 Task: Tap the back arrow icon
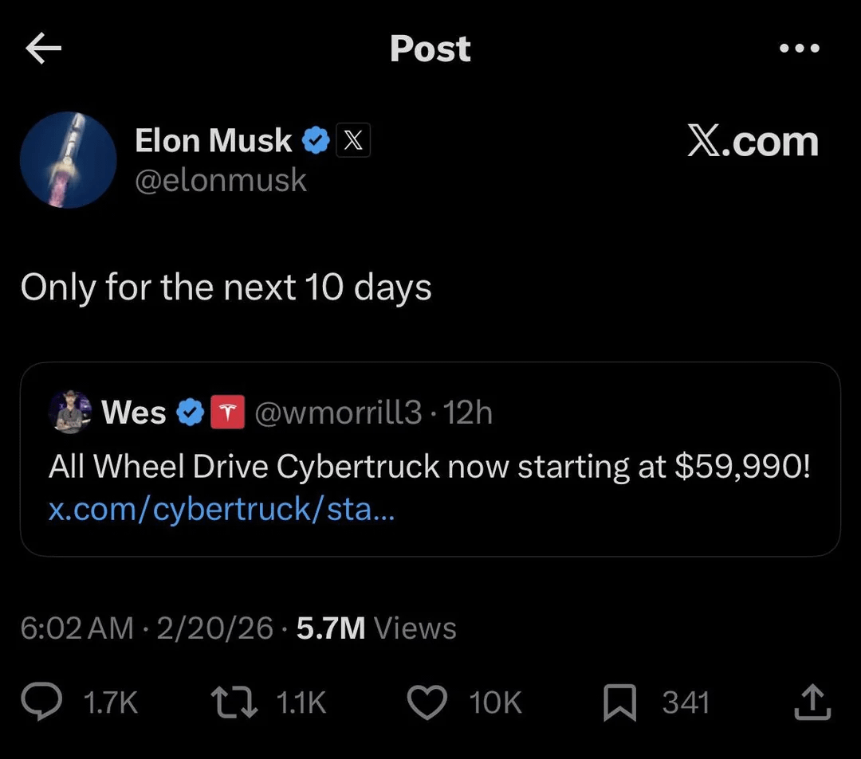tap(43, 49)
